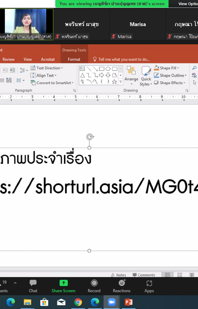Viewport: 198px width, 309px height.
Task: Expand the shapes gallery More button
Action: [121, 82]
